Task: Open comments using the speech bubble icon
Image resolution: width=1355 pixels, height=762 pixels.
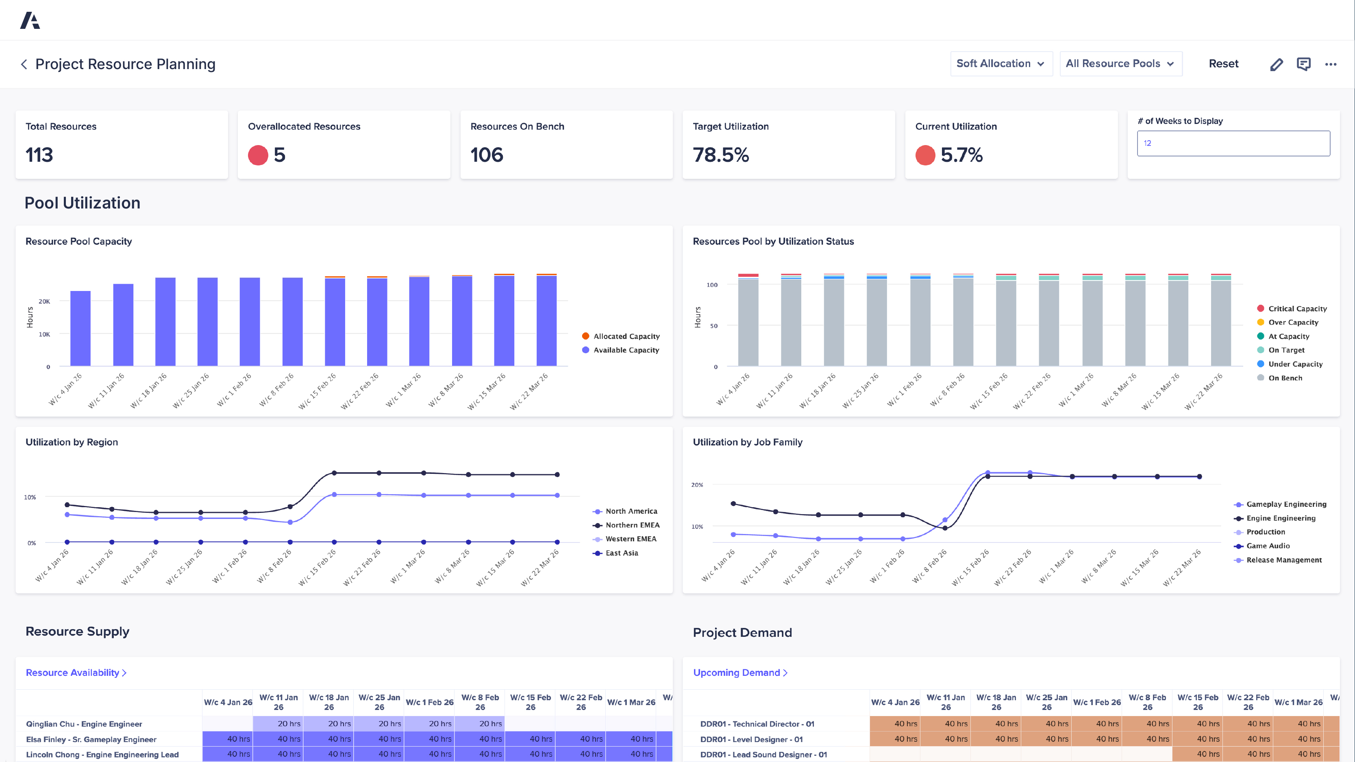Action: coord(1304,64)
